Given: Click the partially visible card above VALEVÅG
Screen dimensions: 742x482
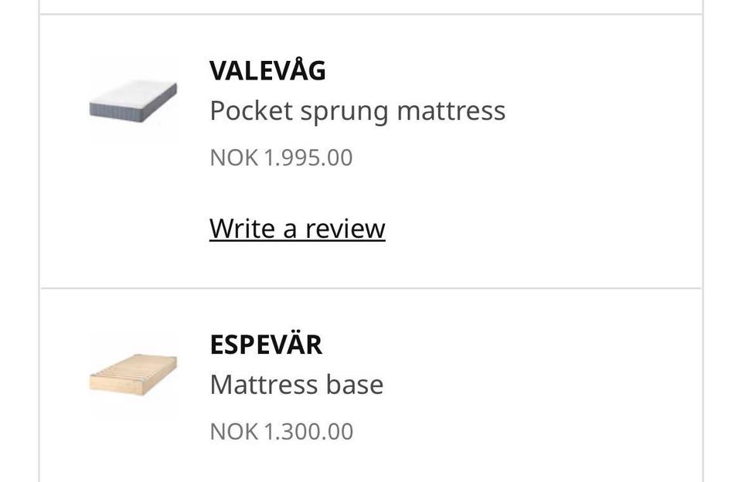Looking at the screenshot, I should (371, 6).
